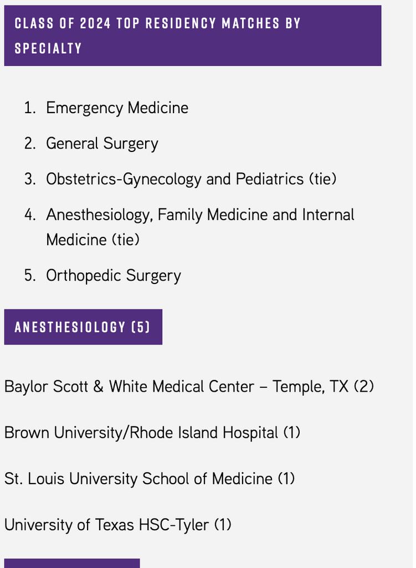Click the partially visible purple header at bottom
Image resolution: width=416 pixels, height=568 pixels.
(x=72, y=564)
